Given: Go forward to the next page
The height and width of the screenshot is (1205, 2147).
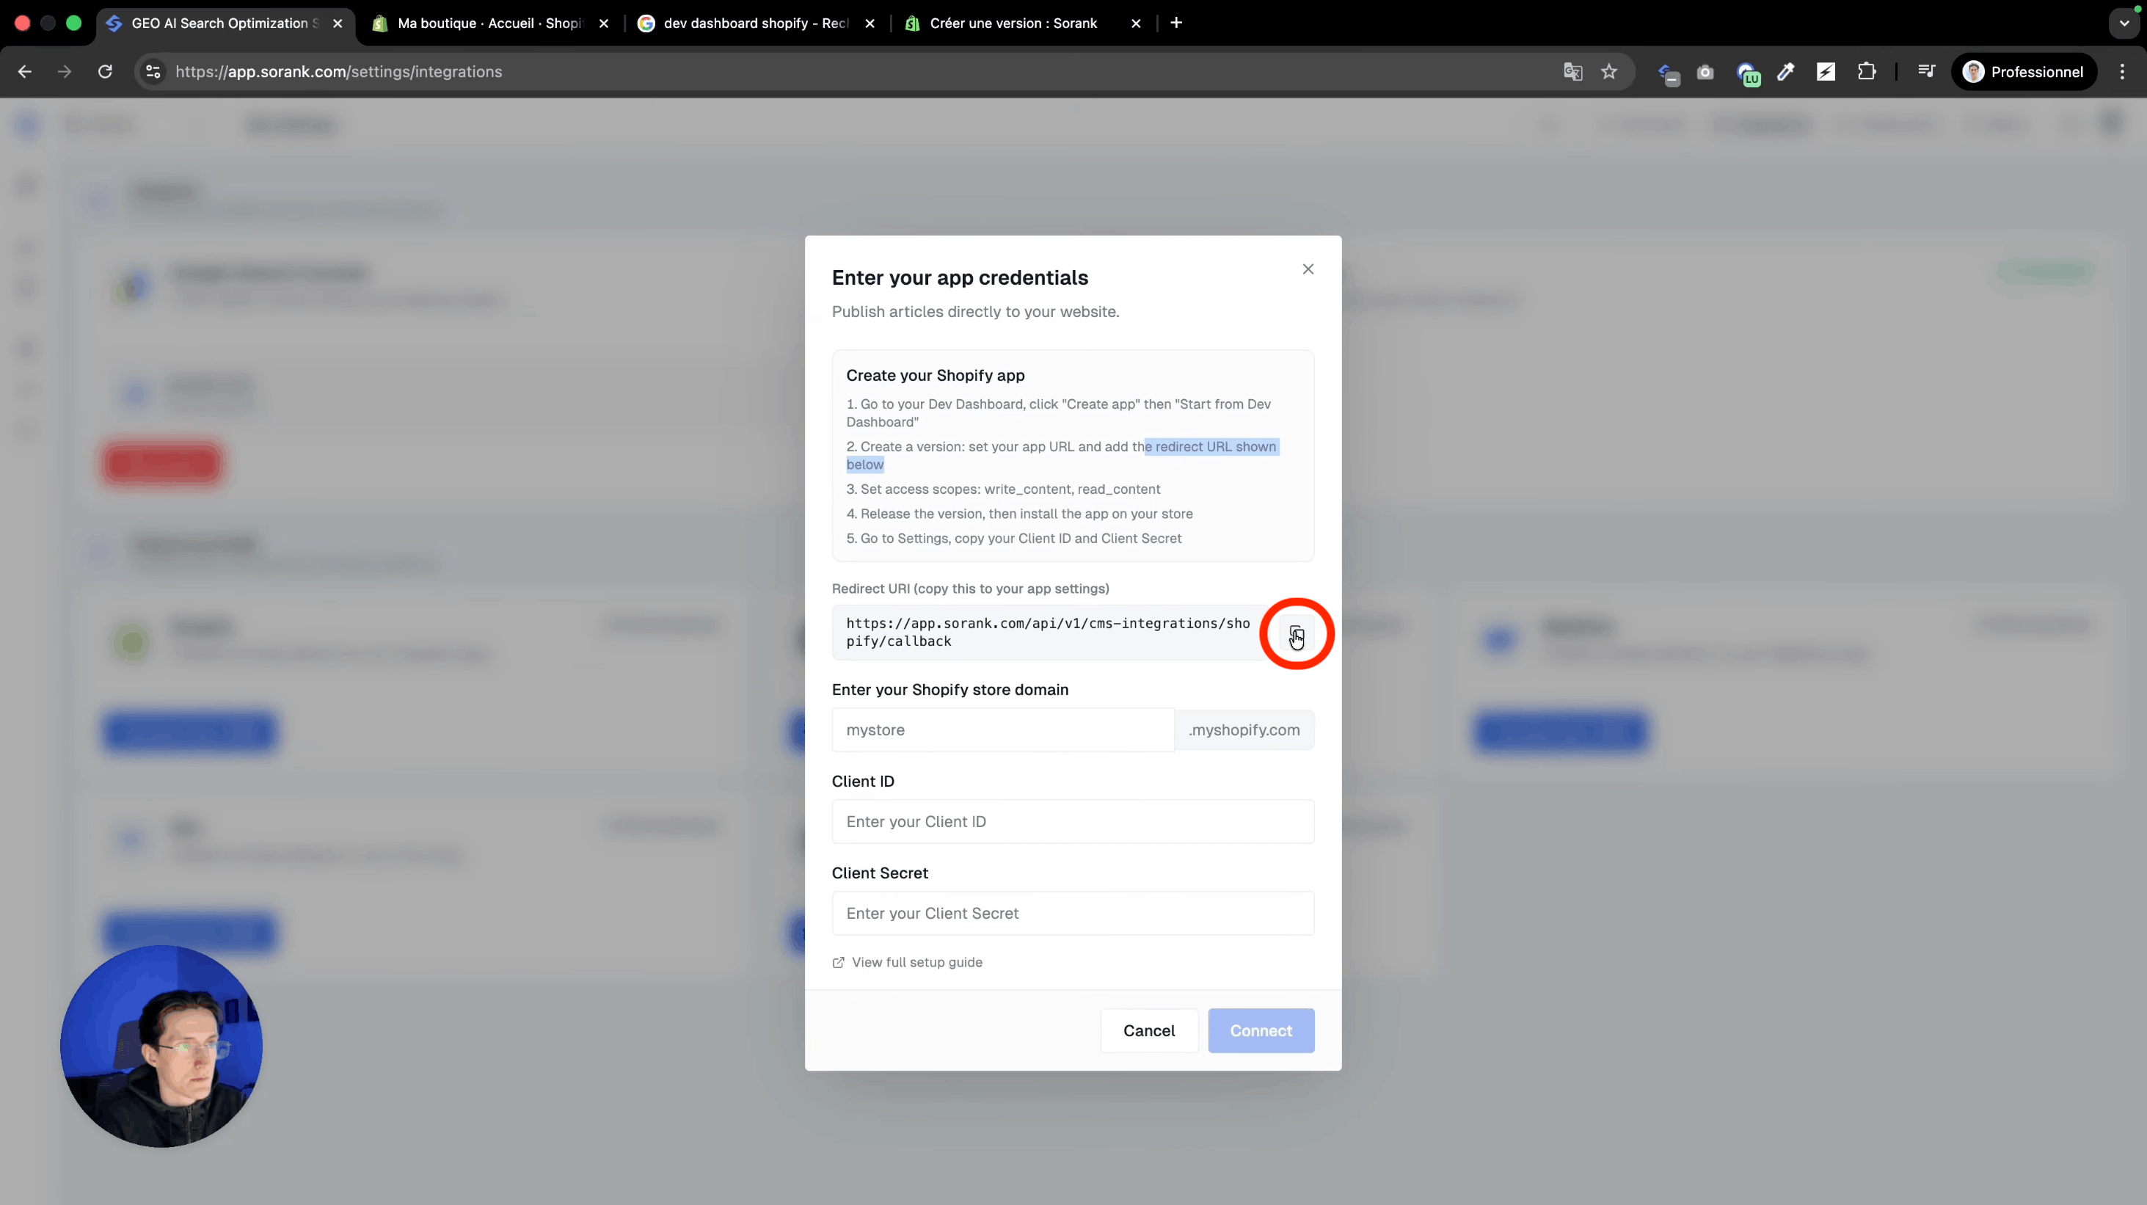Looking at the screenshot, I should point(65,72).
